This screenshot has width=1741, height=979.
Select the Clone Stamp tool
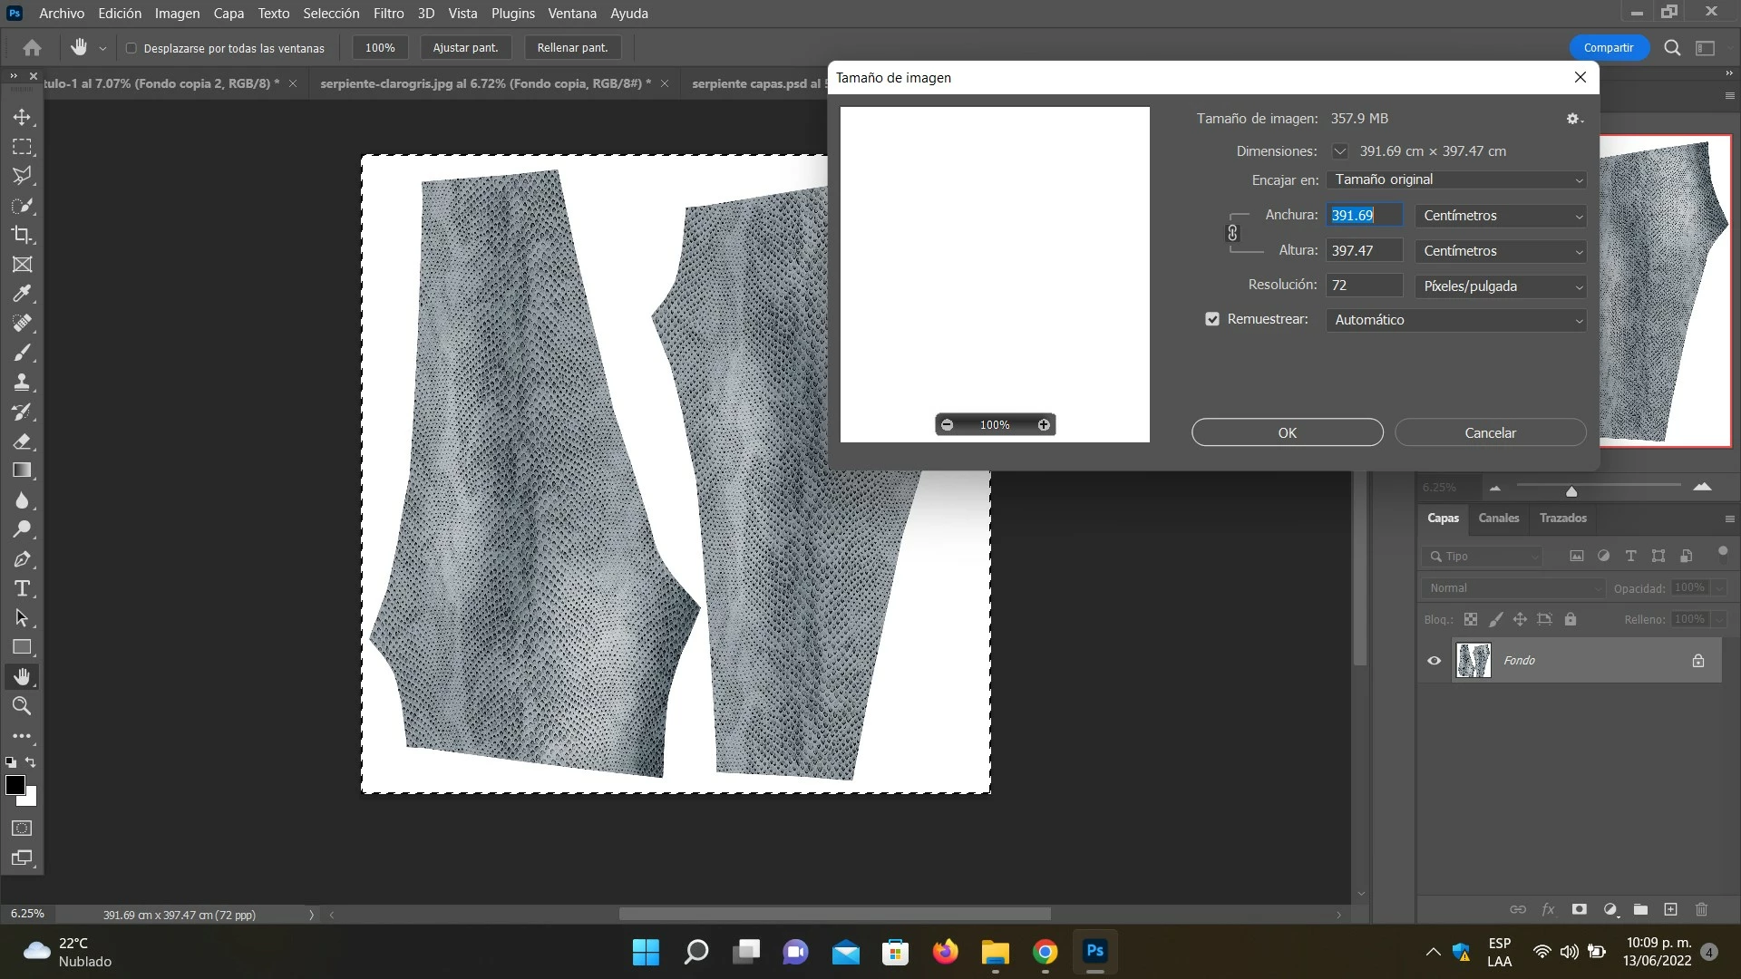coord(22,382)
